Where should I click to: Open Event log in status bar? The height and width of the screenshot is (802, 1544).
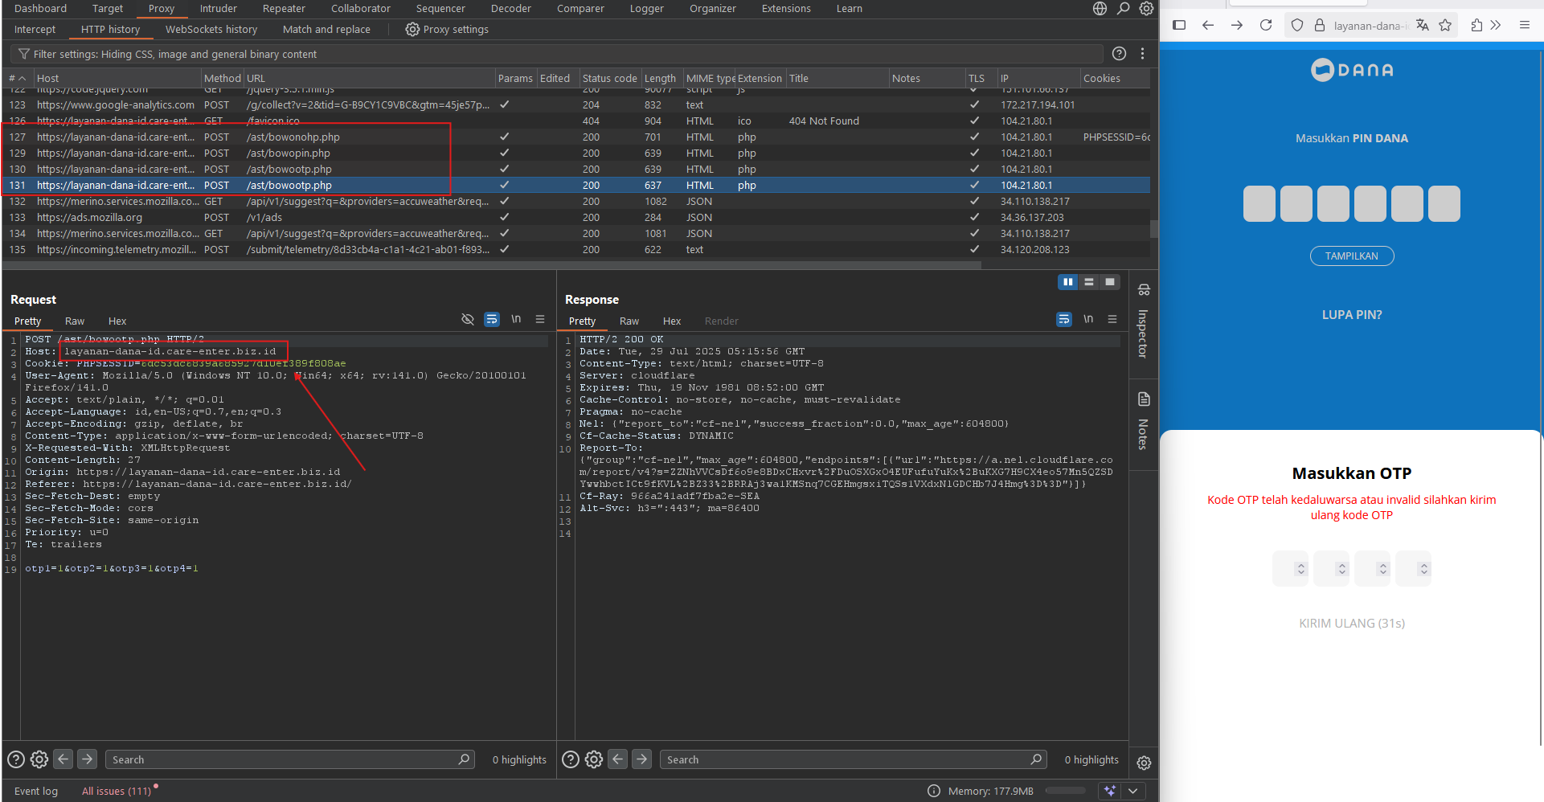point(36,791)
